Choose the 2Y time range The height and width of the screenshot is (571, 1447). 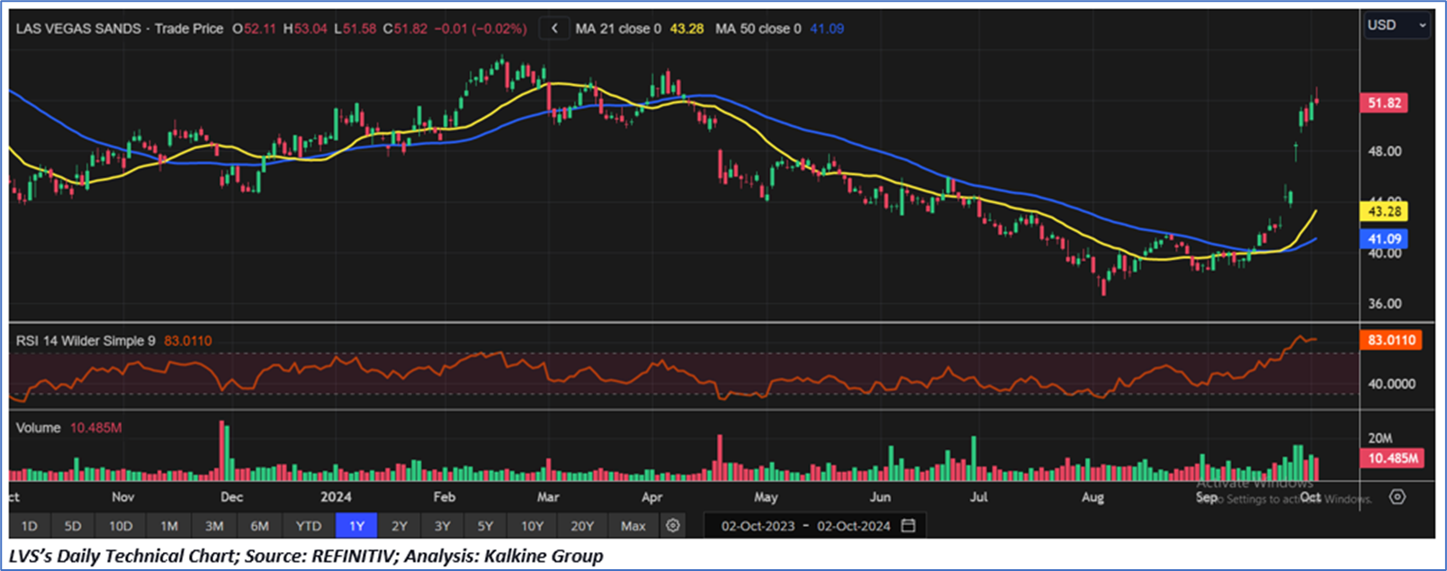400,526
